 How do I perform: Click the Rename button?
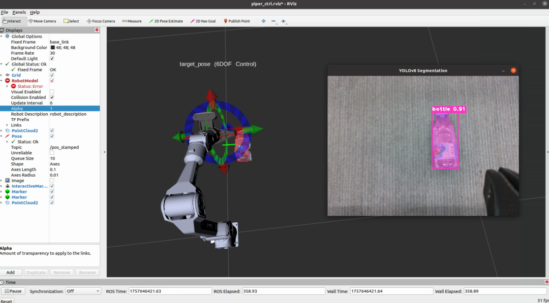click(x=87, y=273)
